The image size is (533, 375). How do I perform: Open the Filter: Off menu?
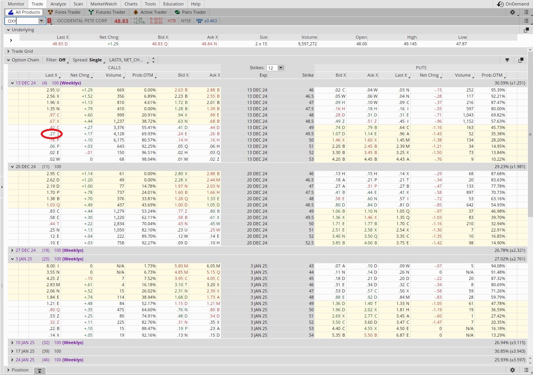(x=56, y=60)
